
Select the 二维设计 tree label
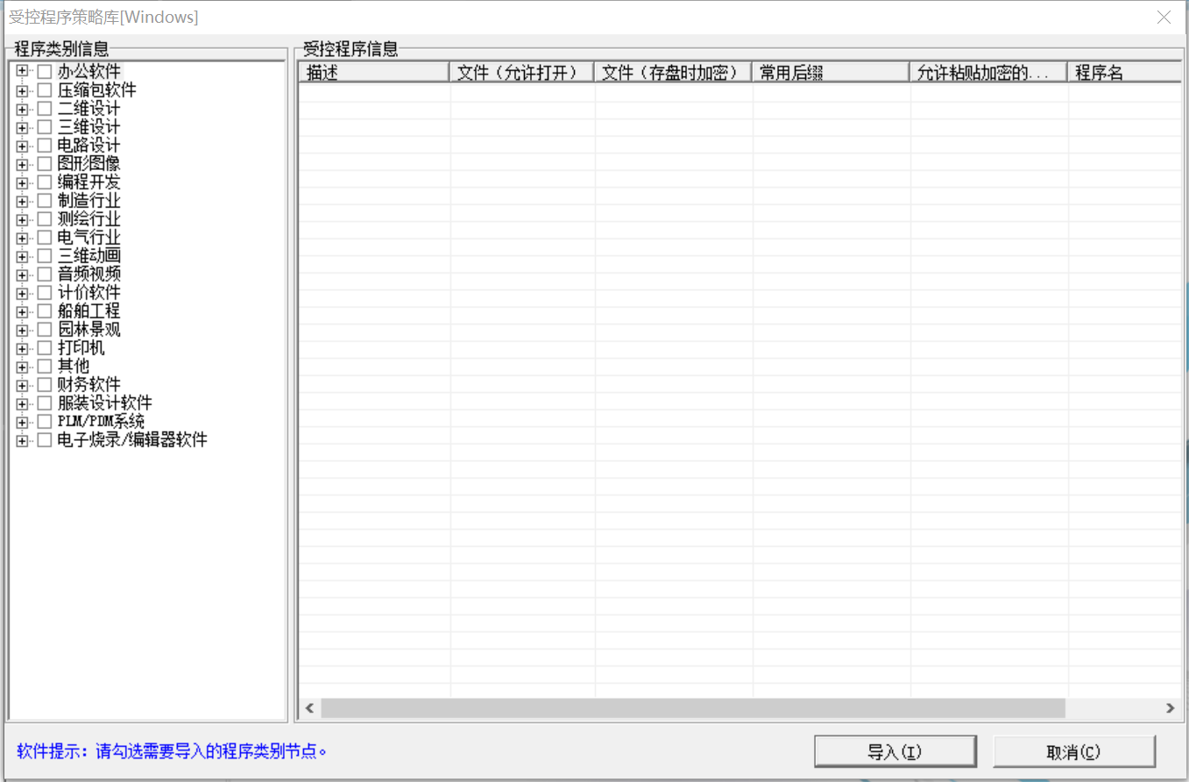[89, 109]
